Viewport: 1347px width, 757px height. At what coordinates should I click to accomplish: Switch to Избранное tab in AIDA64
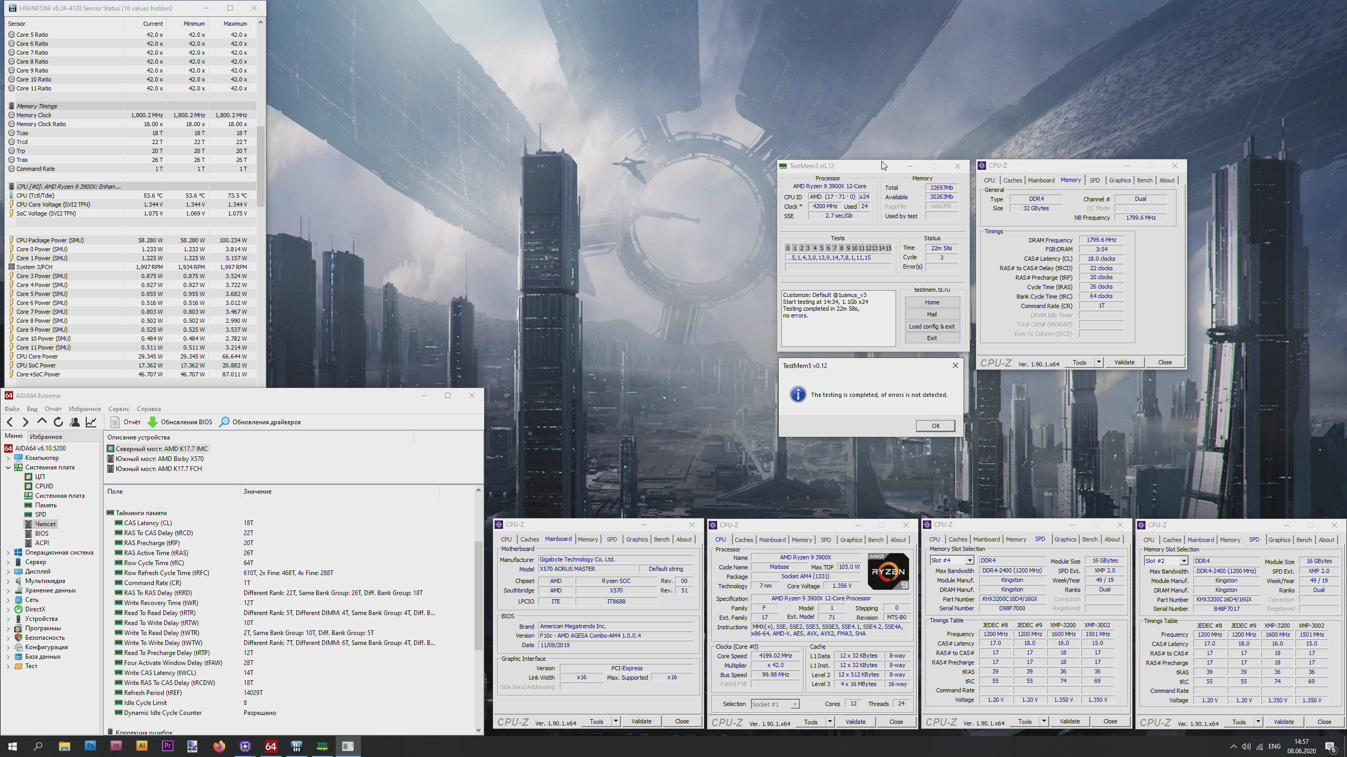pyautogui.click(x=46, y=436)
